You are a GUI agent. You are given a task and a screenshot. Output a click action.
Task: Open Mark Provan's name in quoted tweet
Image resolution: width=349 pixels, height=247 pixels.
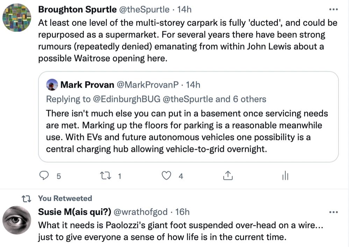pyautogui.click(x=87, y=85)
